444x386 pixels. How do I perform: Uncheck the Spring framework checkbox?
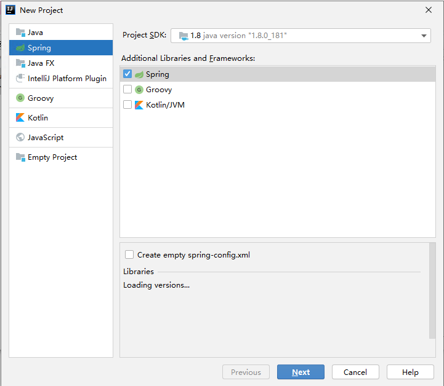click(x=127, y=74)
